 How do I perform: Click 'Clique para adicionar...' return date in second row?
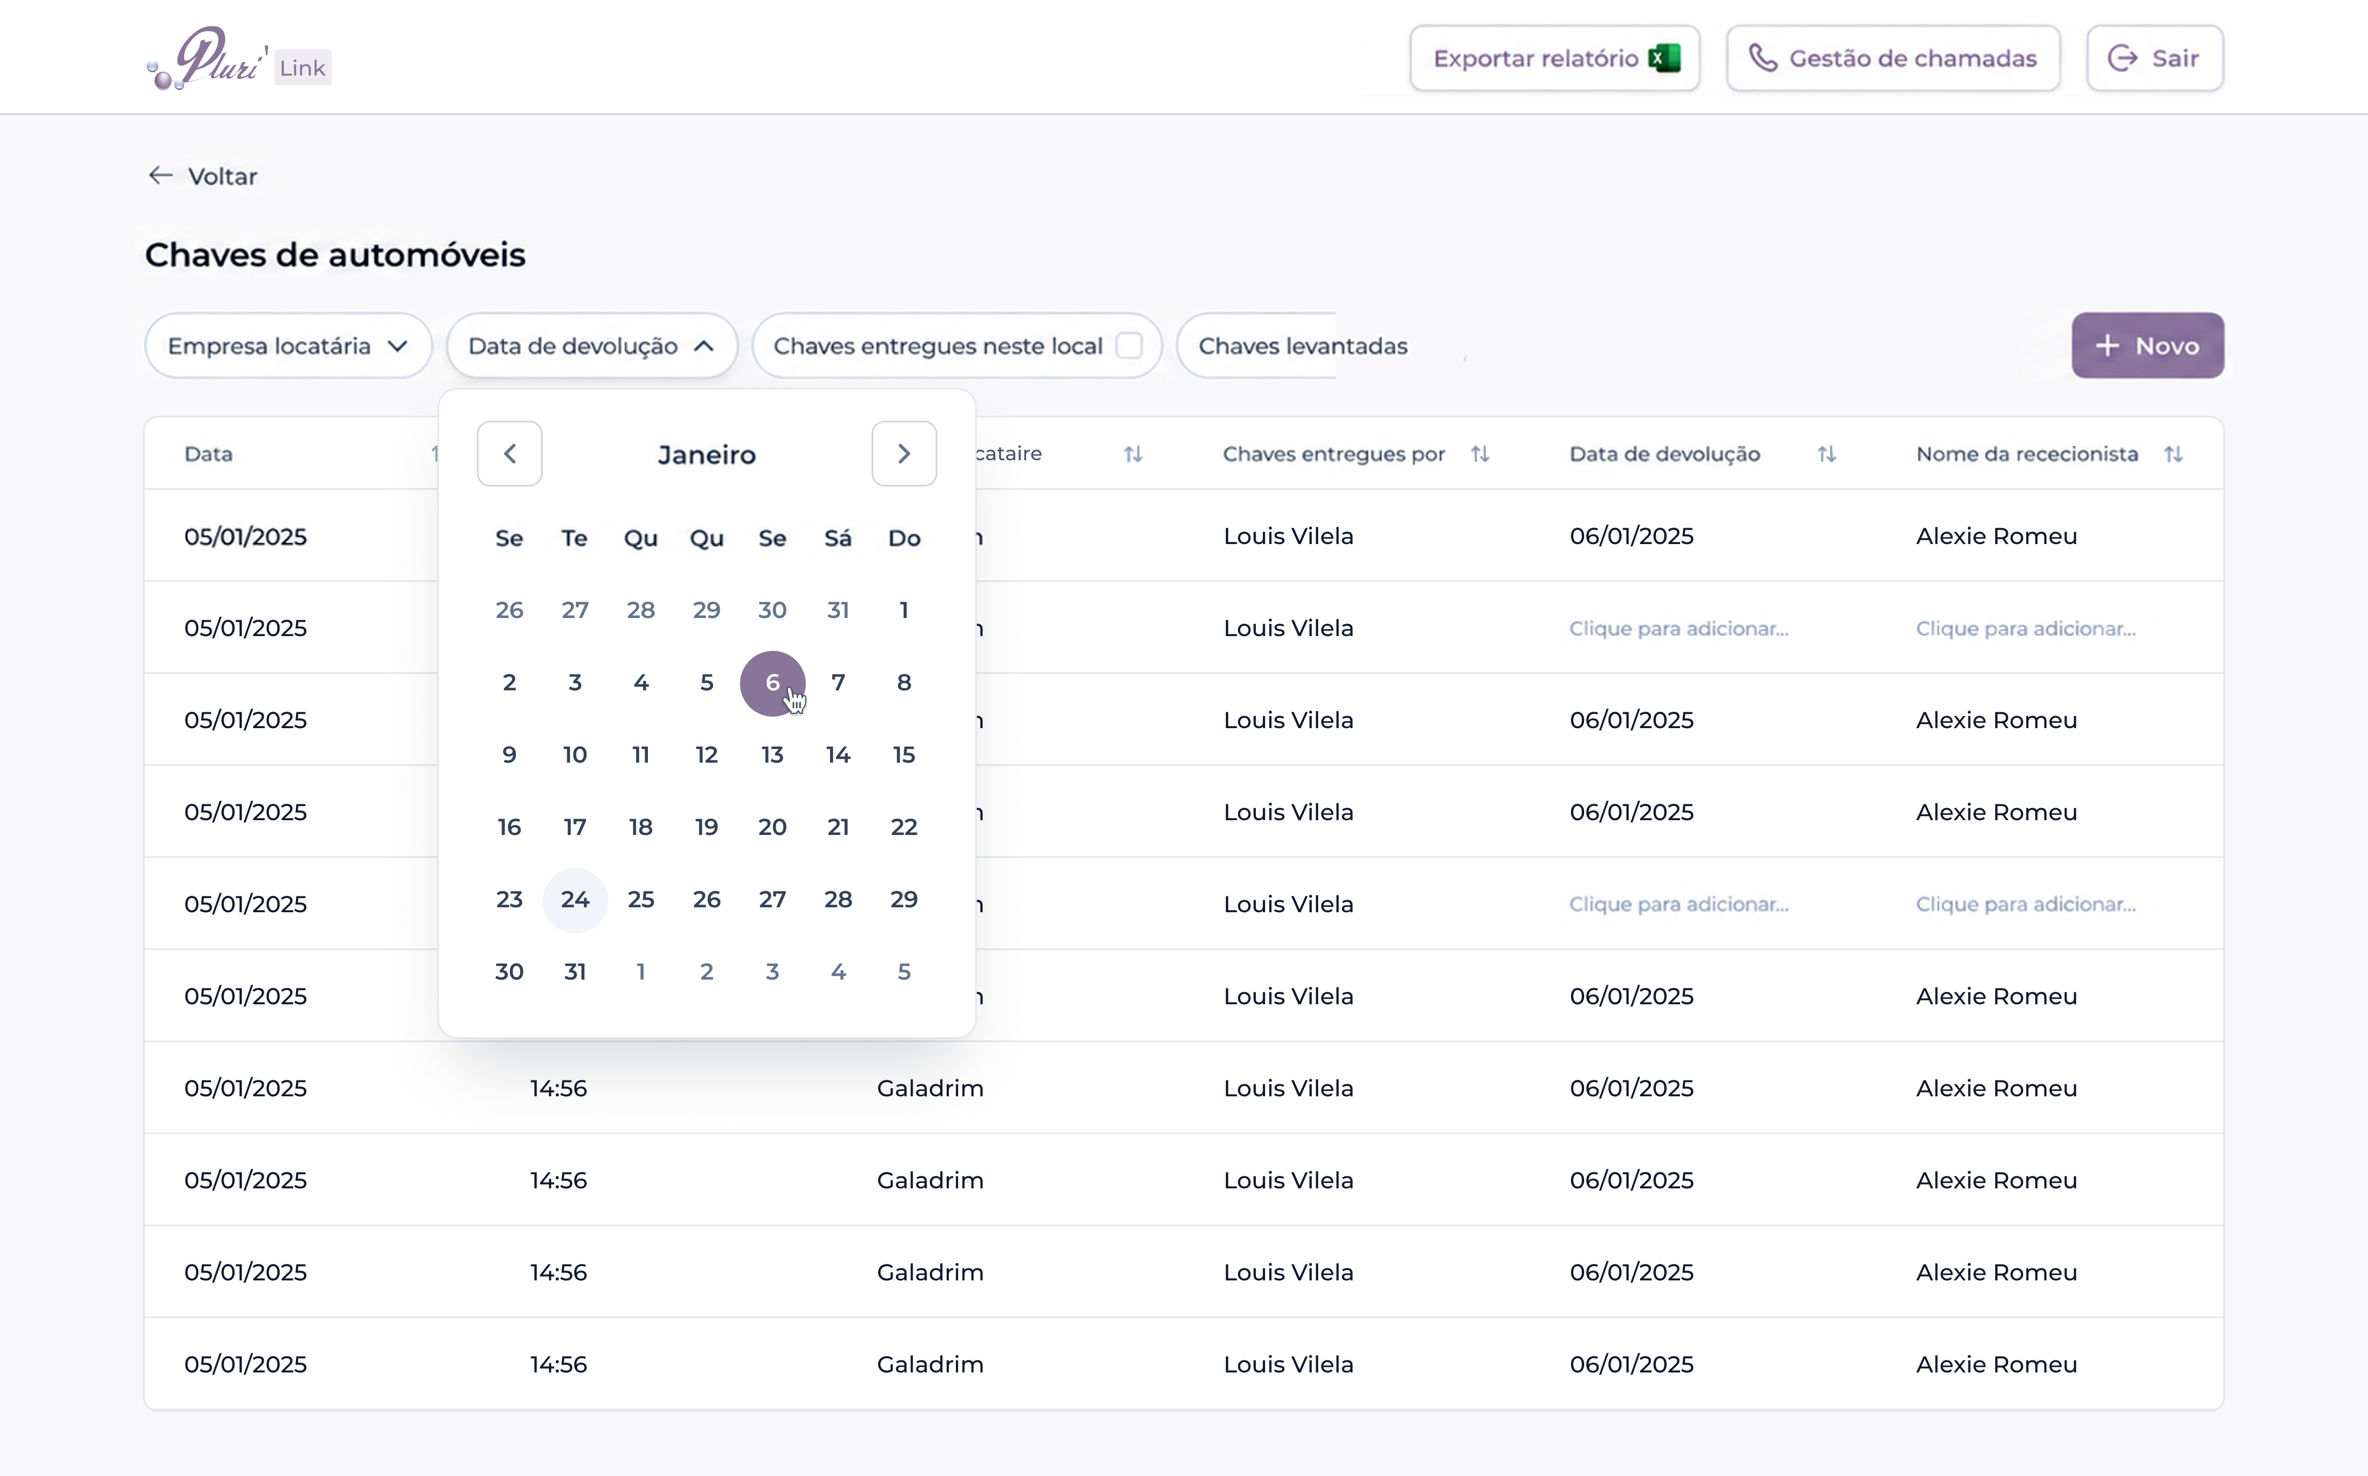(x=1678, y=628)
